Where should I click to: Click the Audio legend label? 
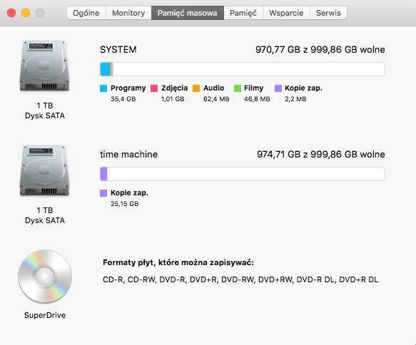point(214,88)
